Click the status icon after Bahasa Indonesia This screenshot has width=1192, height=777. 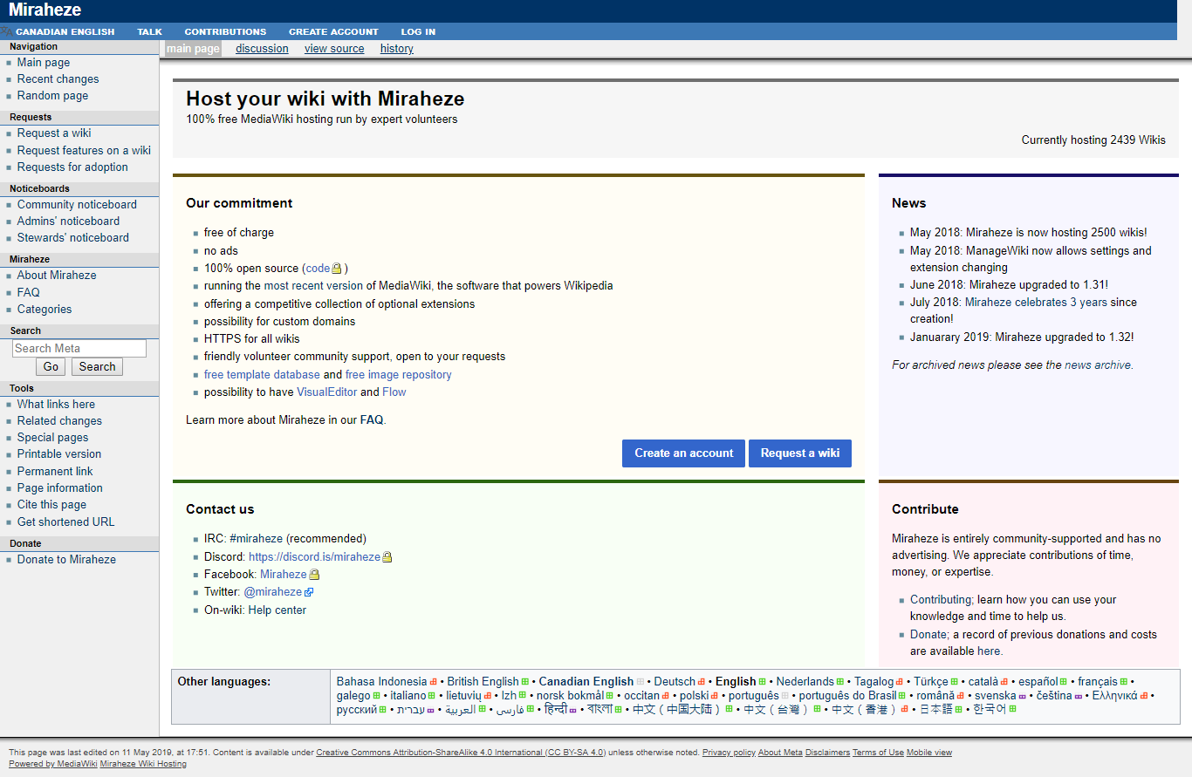pyautogui.click(x=434, y=682)
